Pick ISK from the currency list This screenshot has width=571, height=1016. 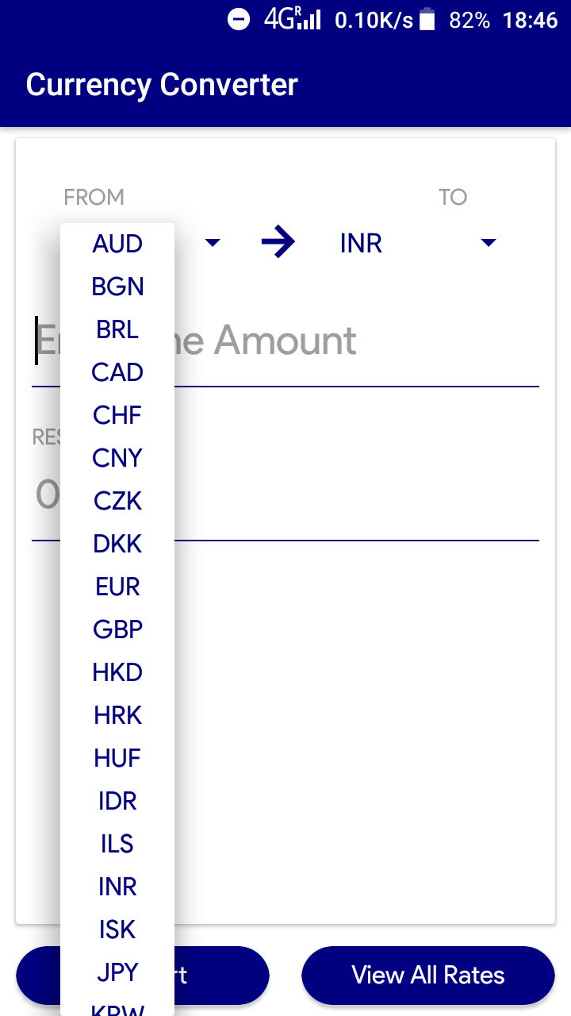117,929
